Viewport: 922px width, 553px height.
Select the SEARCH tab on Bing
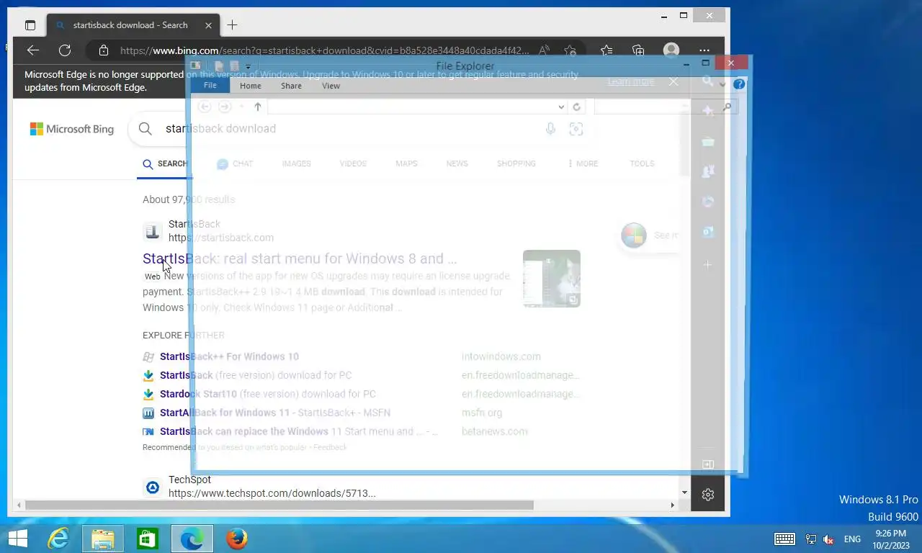click(x=165, y=164)
